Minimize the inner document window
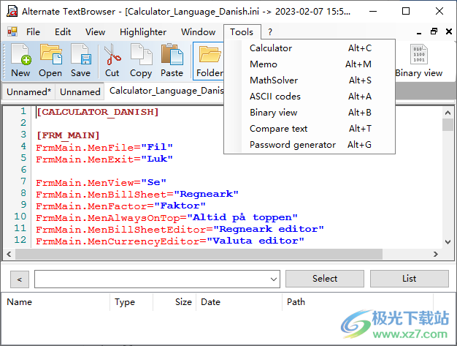 [419, 31]
